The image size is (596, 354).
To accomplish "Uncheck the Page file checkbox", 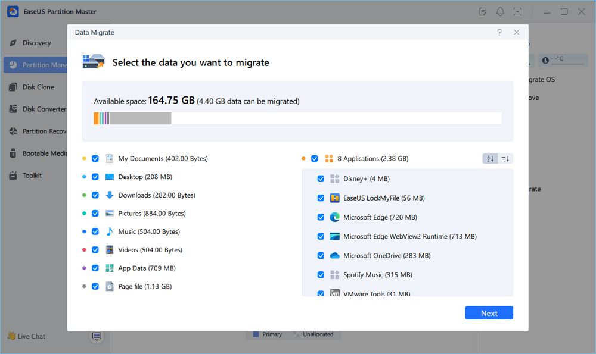I will coord(95,287).
